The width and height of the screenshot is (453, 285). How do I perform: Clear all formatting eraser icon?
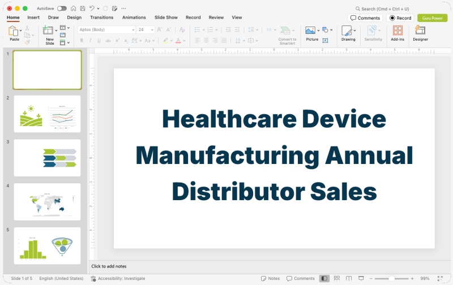coord(182,29)
